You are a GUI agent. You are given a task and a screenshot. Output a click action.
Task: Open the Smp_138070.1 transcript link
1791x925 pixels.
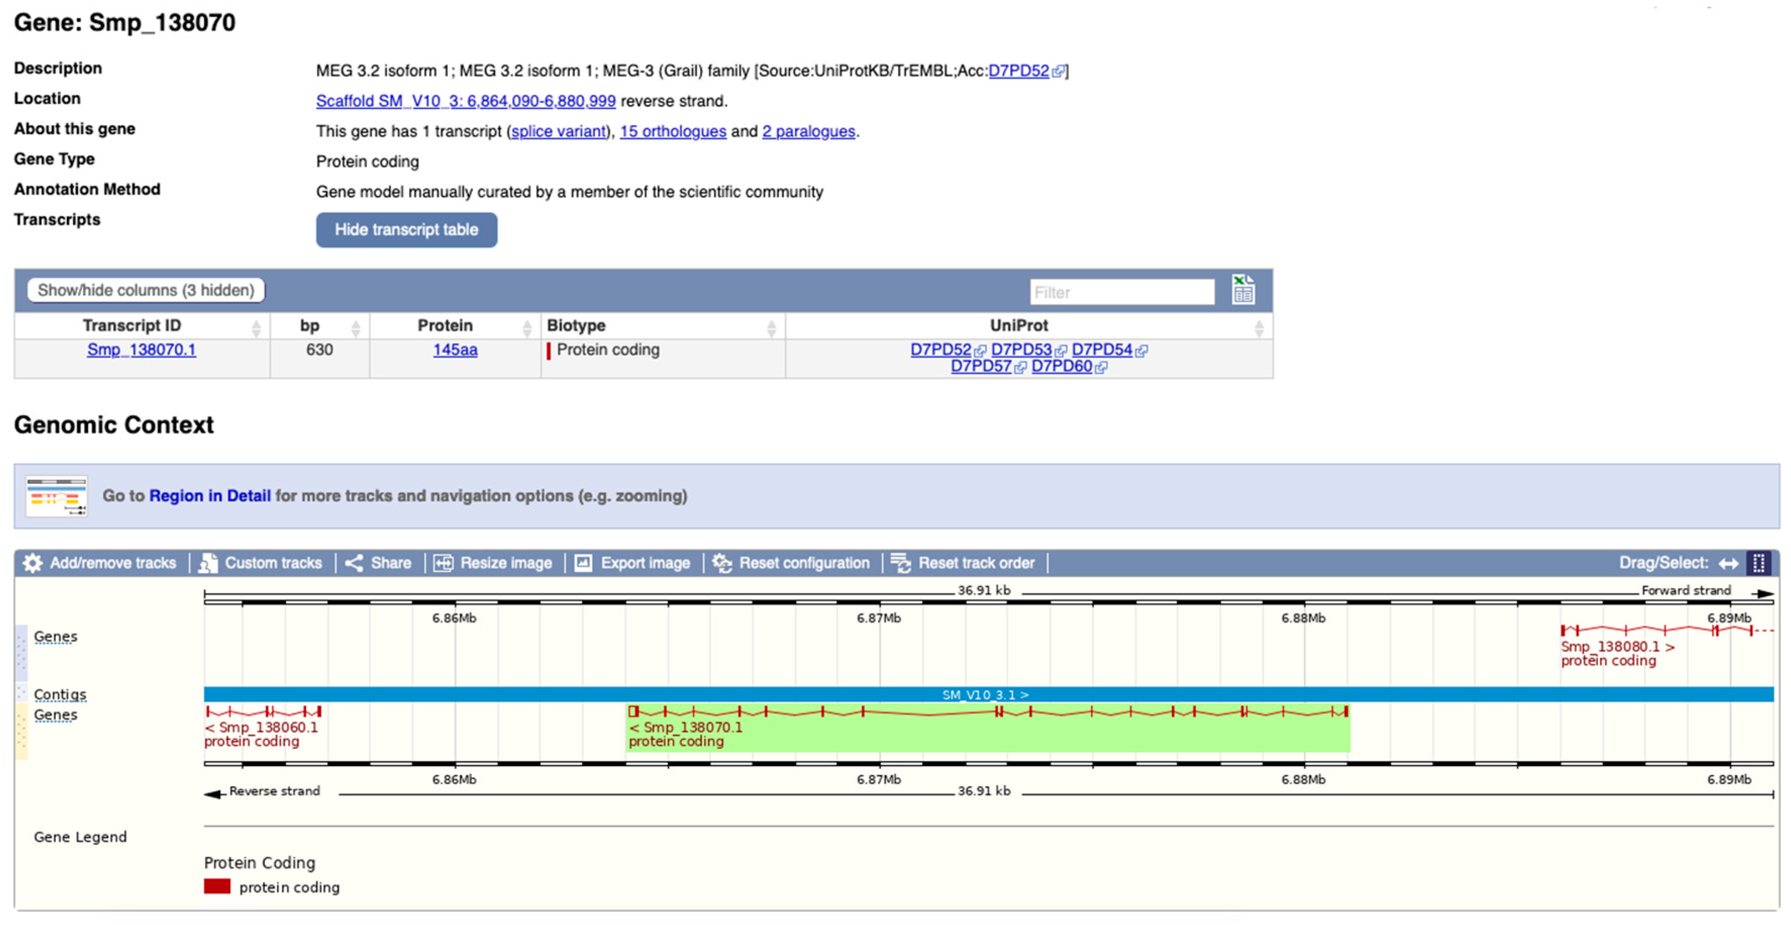(141, 350)
